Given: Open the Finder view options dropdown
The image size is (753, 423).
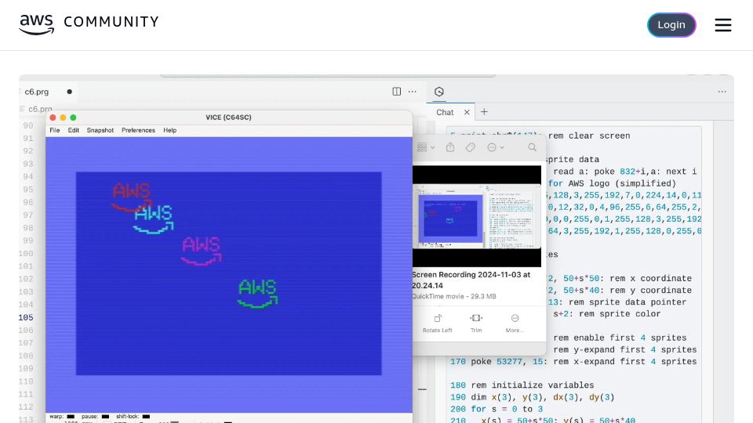Looking at the screenshot, I should pyautogui.click(x=425, y=148).
